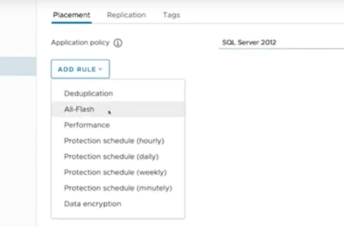Click the Application policy label text
This screenshot has height=227, width=344.
coord(80,43)
